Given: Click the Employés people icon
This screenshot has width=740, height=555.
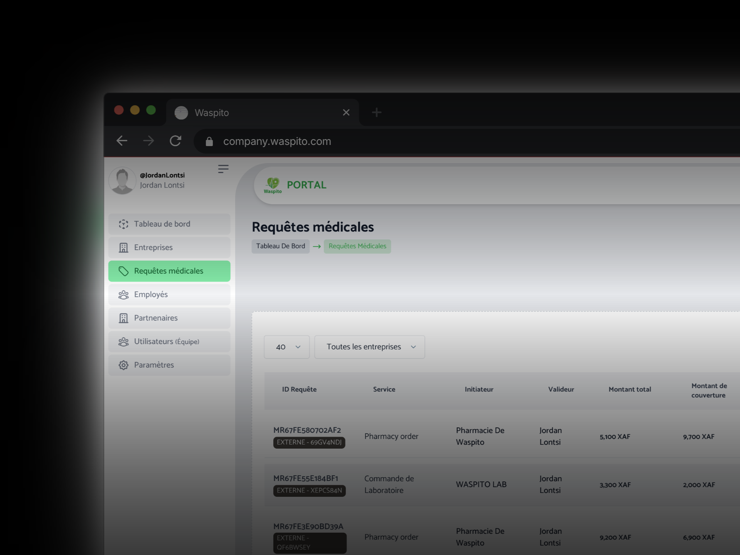Looking at the screenshot, I should pyautogui.click(x=123, y=295).
